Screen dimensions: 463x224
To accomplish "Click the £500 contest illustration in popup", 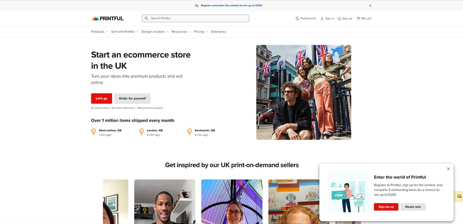I will click(x=348, y=192).
